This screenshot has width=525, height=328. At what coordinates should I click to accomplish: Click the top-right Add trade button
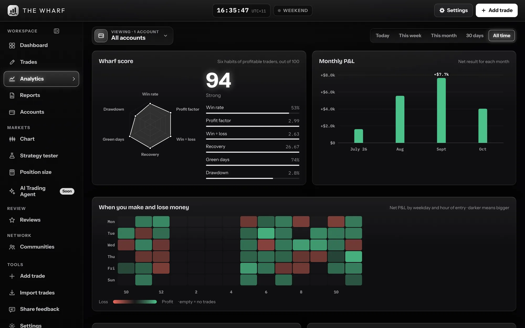point(497,10)
